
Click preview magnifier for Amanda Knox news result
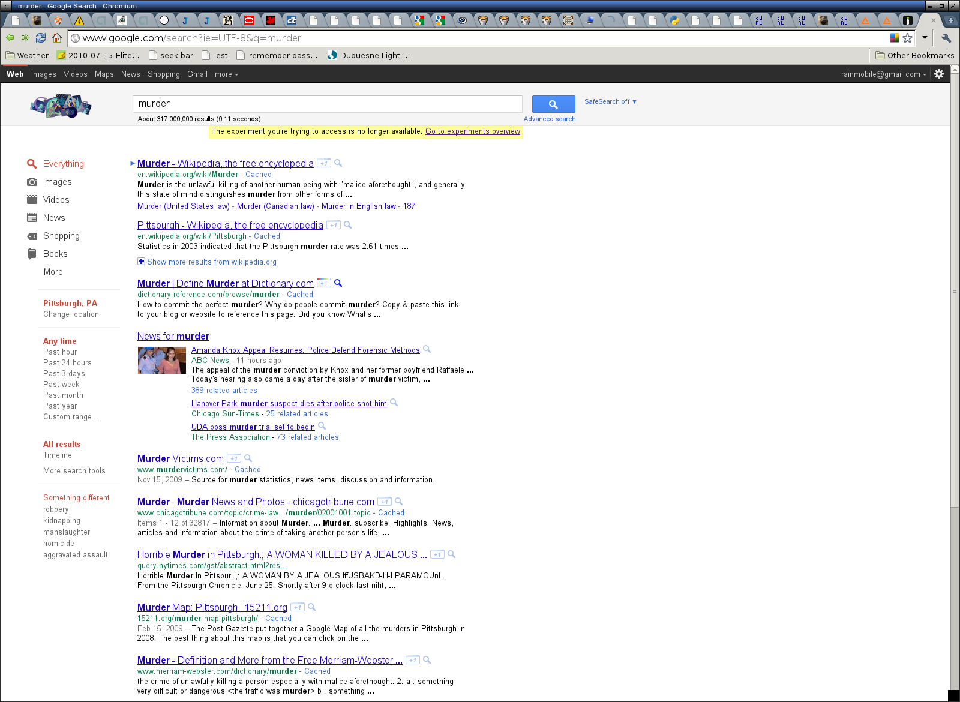(427, 349)
